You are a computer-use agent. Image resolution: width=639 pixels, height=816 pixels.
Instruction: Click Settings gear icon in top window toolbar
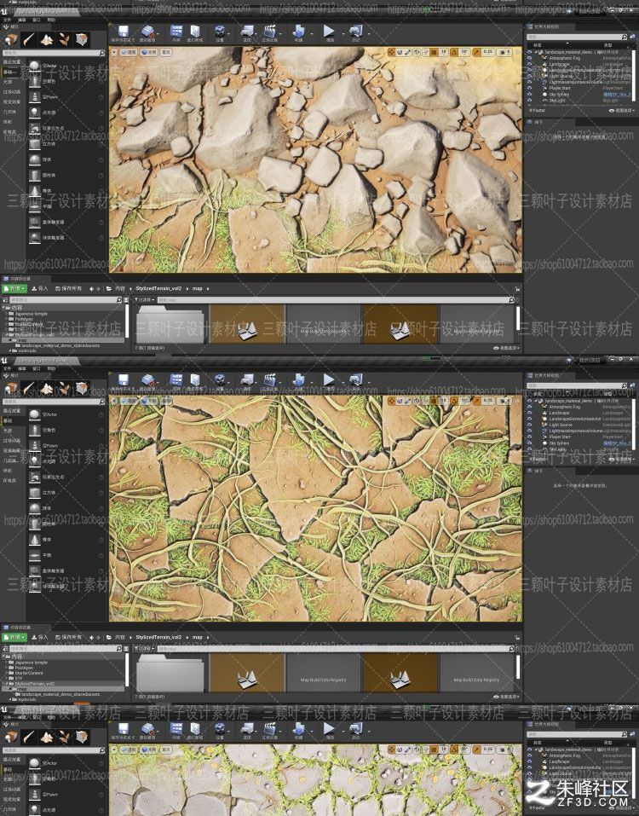point(220,32)
